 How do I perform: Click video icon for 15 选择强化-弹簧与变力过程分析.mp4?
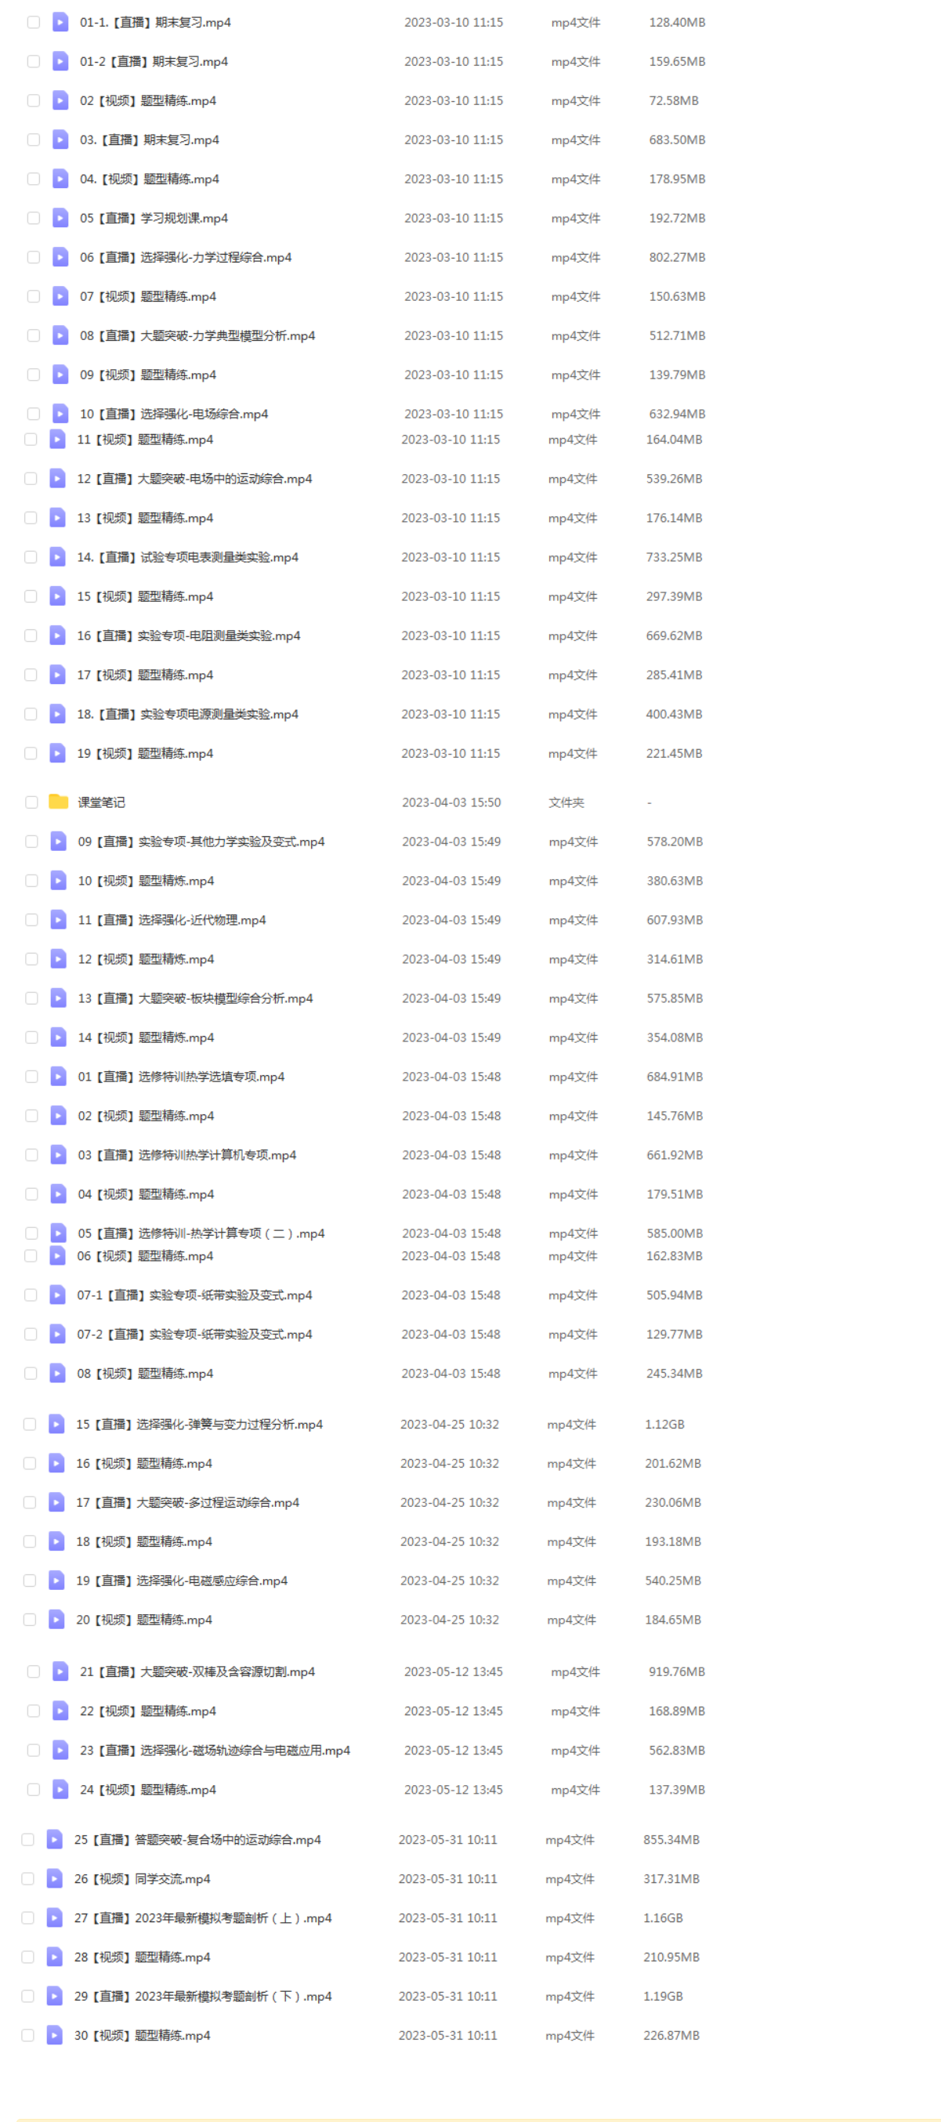click(57, 1424)
